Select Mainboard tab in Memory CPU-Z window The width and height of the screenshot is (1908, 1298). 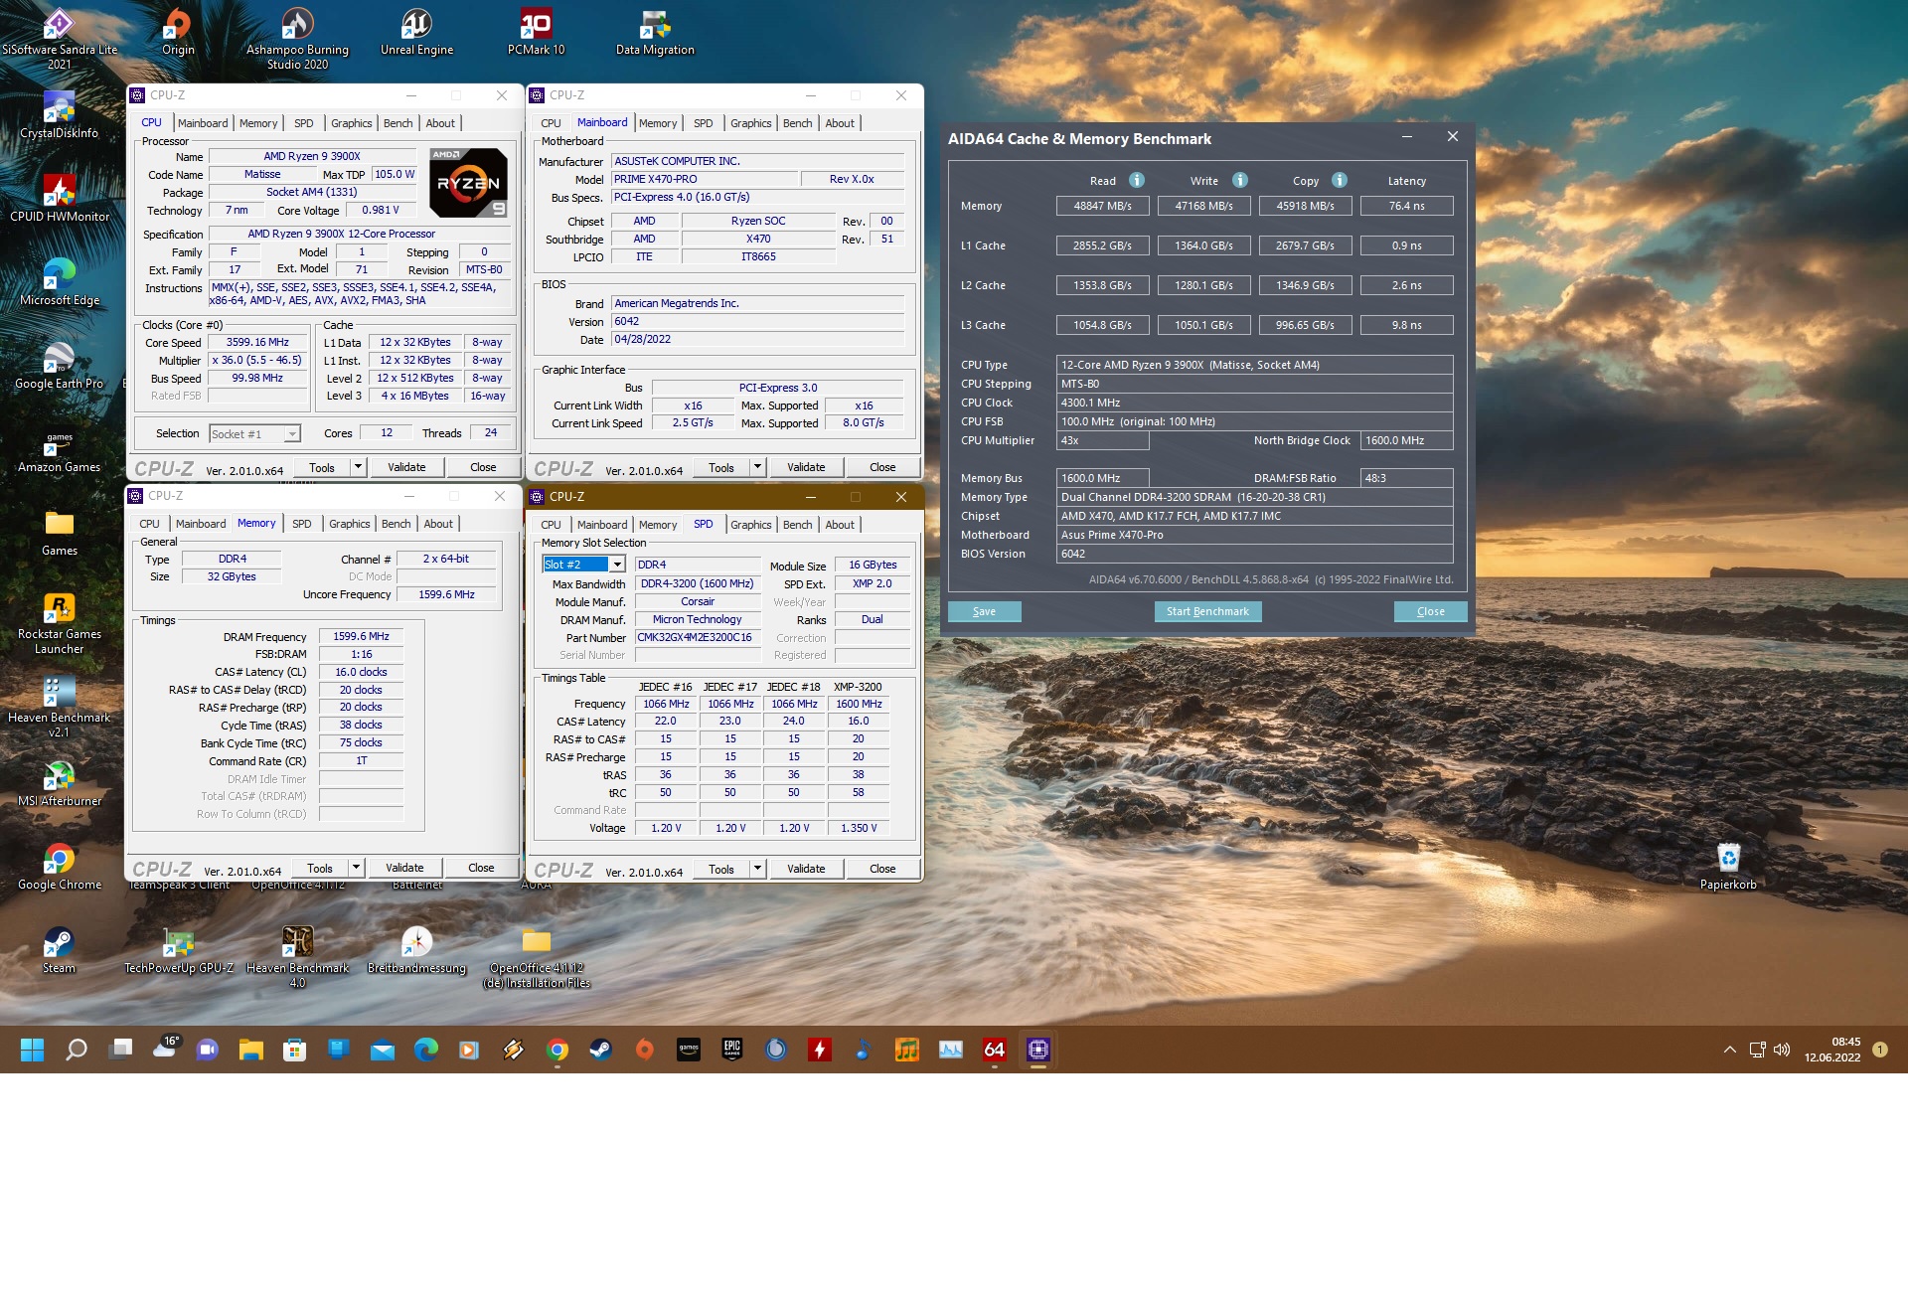pyautogui.click(x=201, y=524)
